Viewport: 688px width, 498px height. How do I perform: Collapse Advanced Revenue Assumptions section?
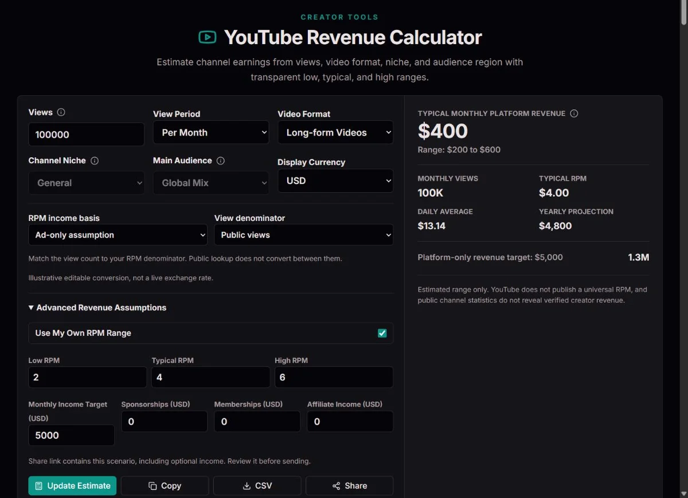pyautogui.click(x=97, y=308)
